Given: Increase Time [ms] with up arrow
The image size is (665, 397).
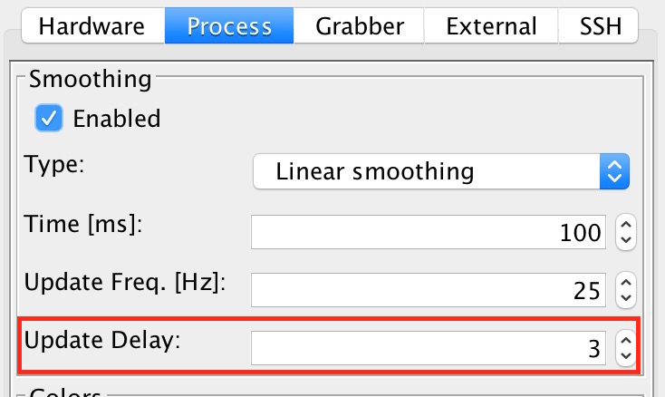Looking at the screenshot, I should [x=625, y=226].
